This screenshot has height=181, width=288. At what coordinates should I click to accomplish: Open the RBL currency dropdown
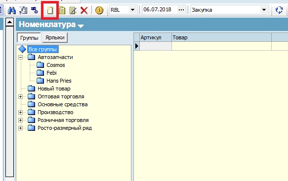[132, 10]
